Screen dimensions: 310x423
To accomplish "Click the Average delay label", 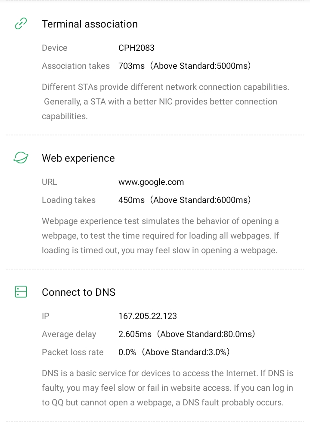I will [69, 334].
